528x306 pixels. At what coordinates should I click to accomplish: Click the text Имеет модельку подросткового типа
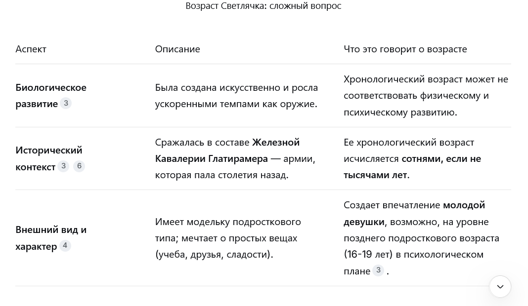[x=228, y=230]
